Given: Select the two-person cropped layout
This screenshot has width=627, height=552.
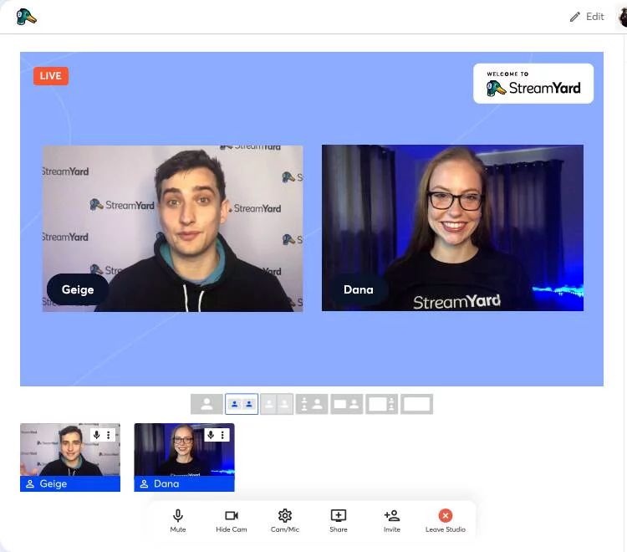Looking at the screenshot, I should (277, 404).
